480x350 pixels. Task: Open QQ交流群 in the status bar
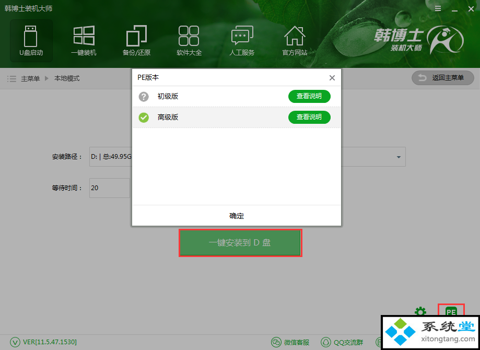coord(342,342)
